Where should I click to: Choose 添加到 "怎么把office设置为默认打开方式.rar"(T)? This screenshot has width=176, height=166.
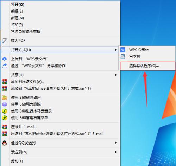click(60, 88)
